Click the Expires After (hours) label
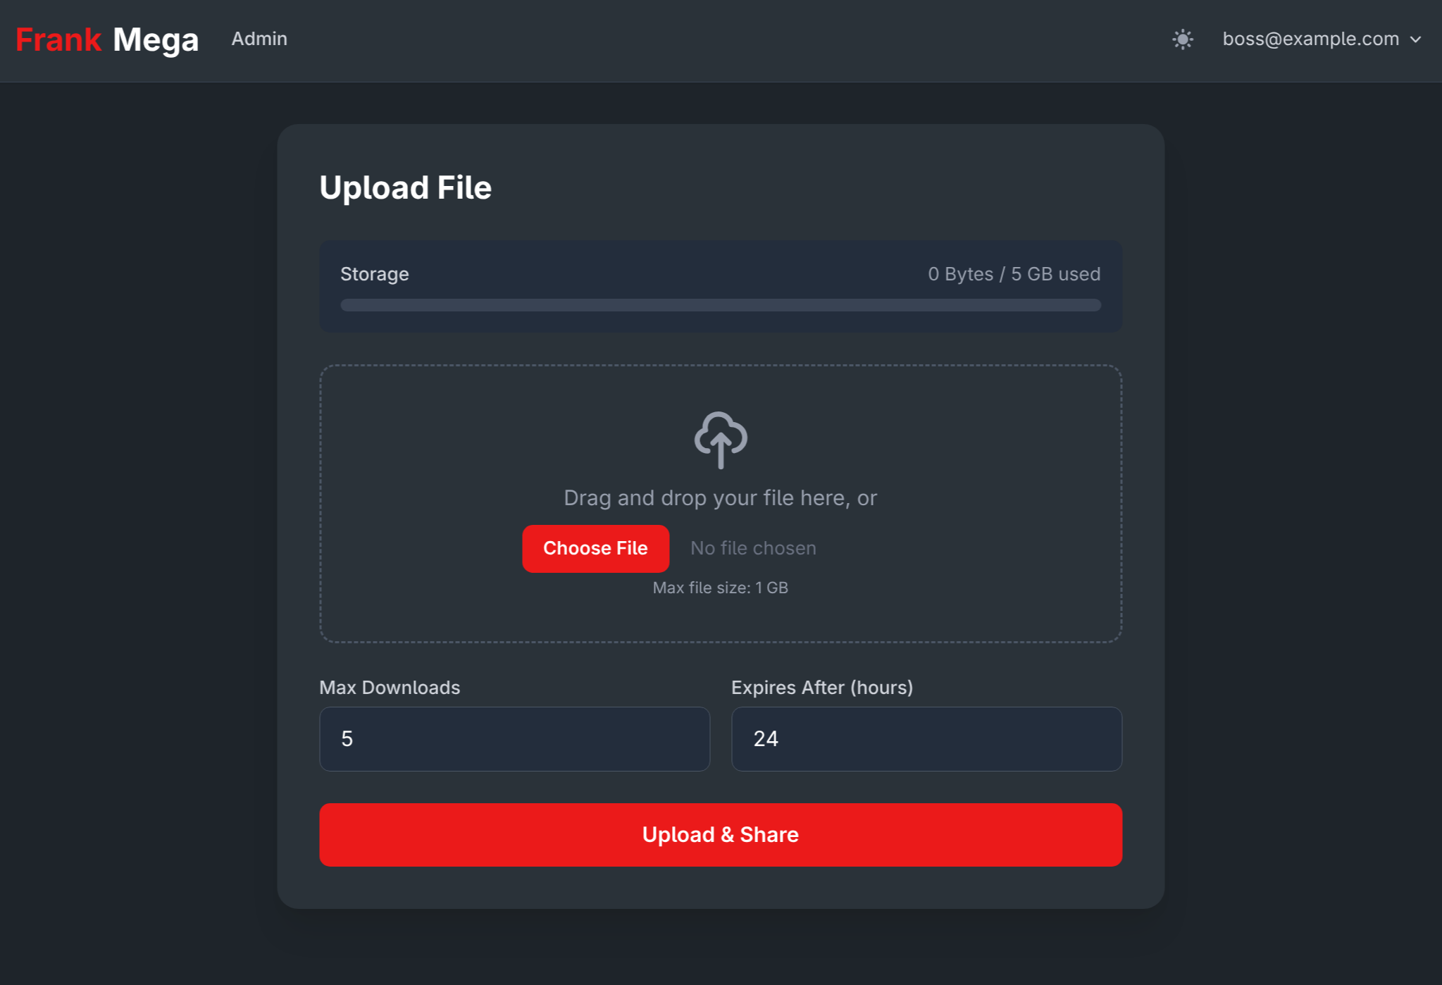This screenshot has height=985, width=1442. (x=821, y=688)
